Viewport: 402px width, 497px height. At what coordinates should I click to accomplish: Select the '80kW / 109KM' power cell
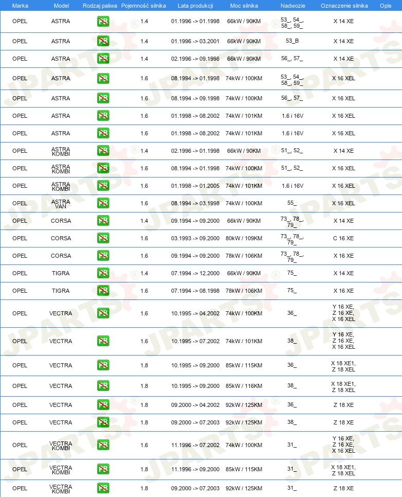click(x=244, y=238)
